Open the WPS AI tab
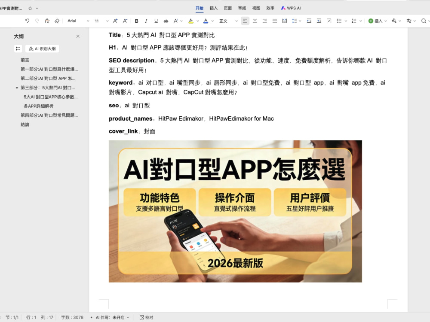 tap(291, 8)
